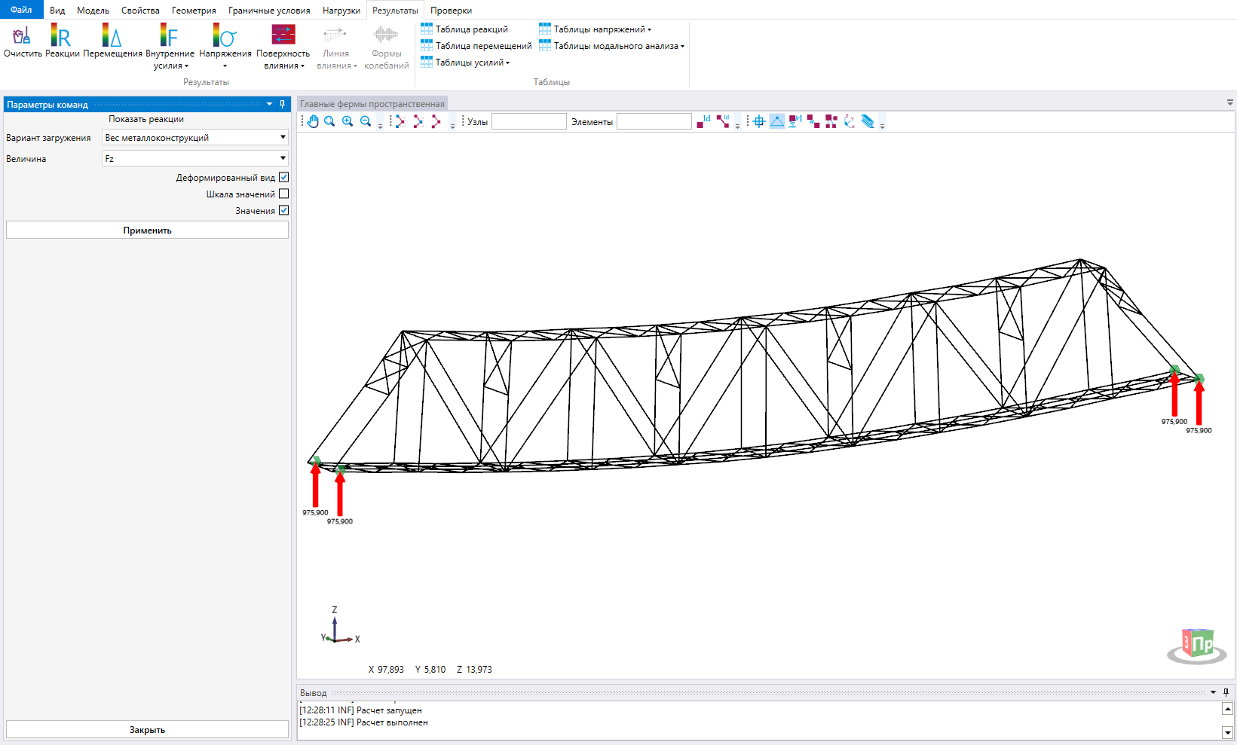Switch to Нагрузки ribbon tab
1237x745 pixels.
(341, 11)
